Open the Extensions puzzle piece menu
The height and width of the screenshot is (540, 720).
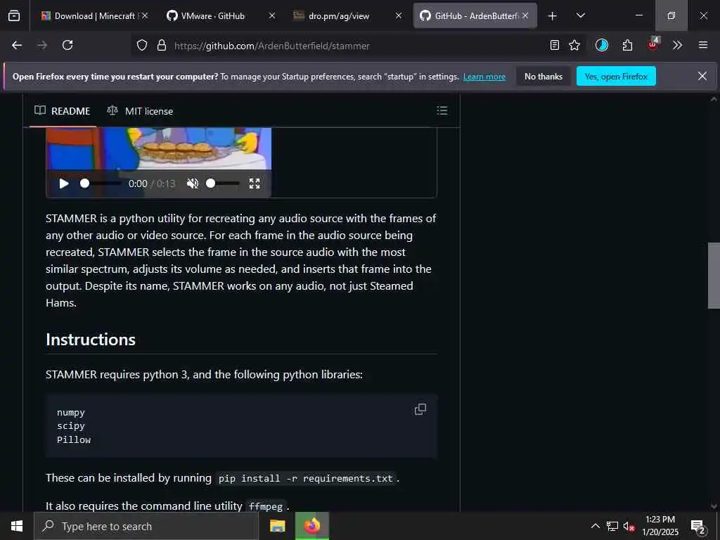[x=627, y=45]
